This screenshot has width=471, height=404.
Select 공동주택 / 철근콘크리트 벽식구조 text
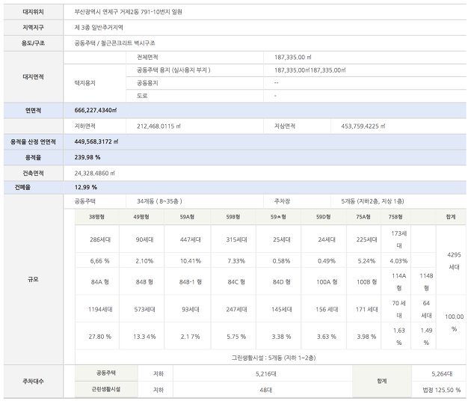click(x=114, y=43)
